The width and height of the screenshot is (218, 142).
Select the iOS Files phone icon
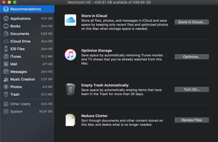click(6, 49)
